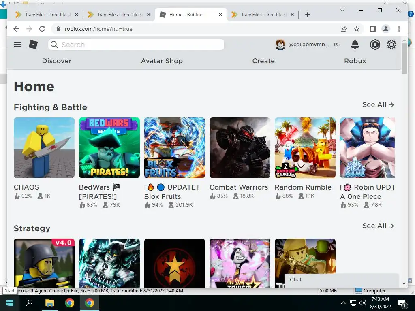This screenshot has width=415, height=311.
Task: Open the Combat Warriors thumbnail
Action: click(x=240, y=148)
